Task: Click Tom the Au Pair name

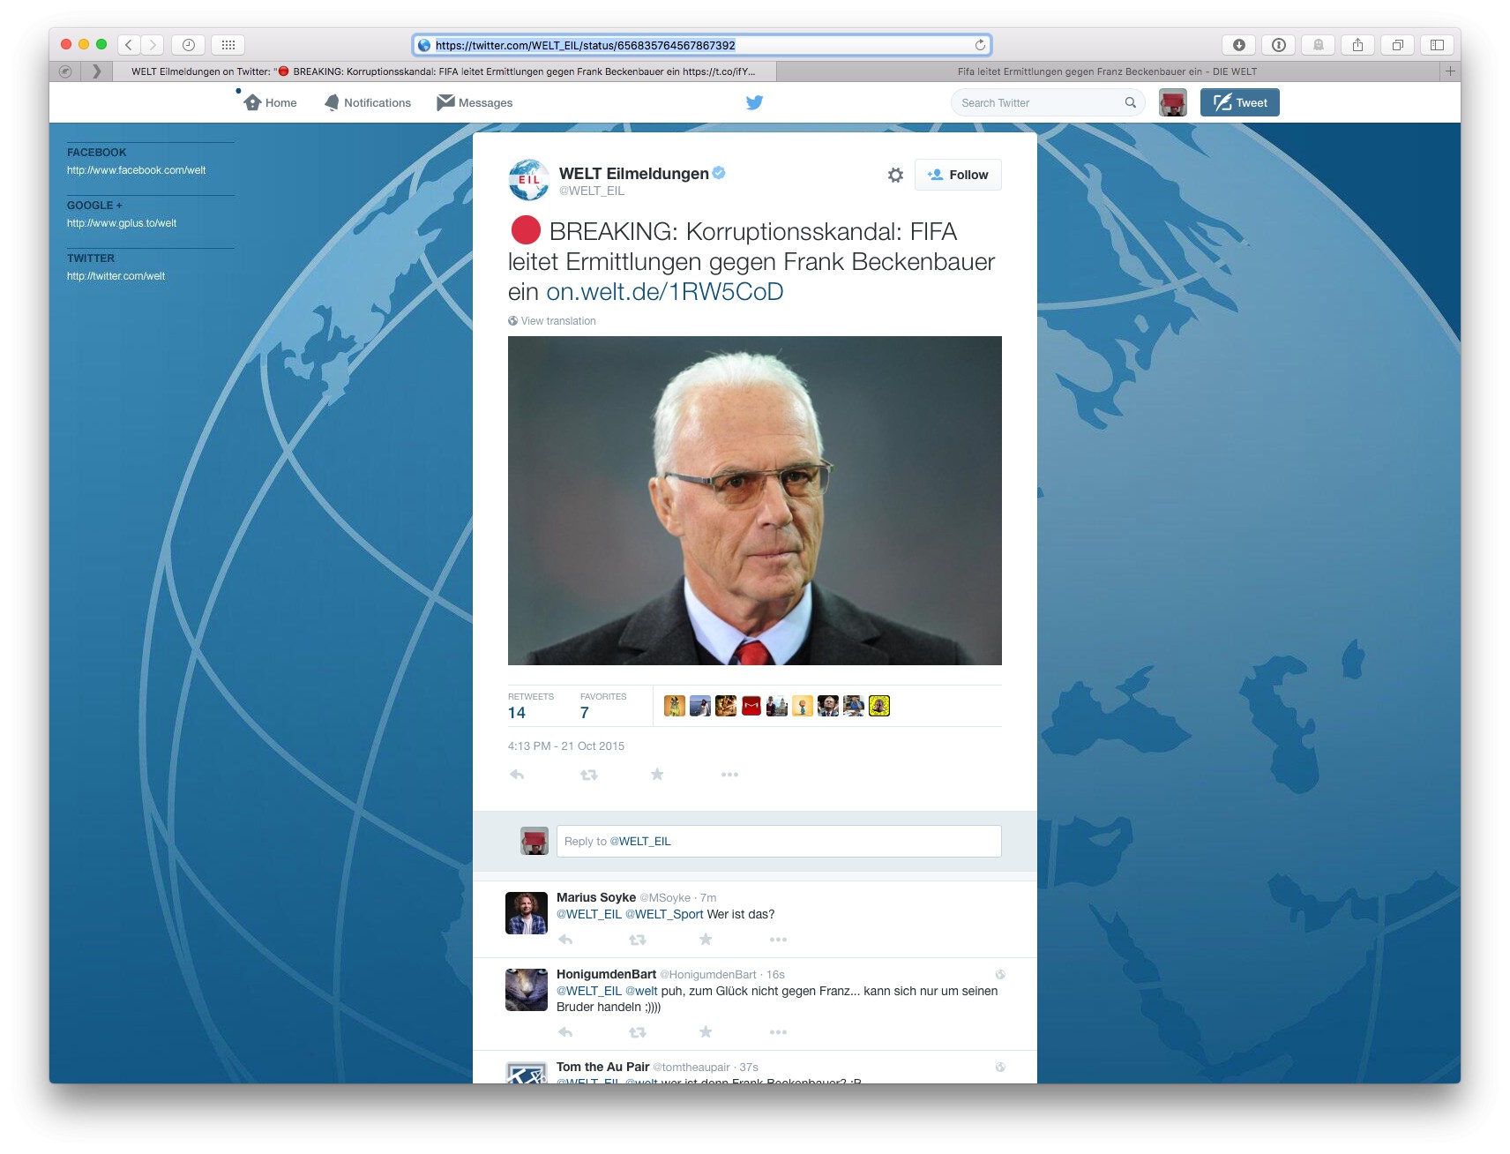Action: (602, 1067)
